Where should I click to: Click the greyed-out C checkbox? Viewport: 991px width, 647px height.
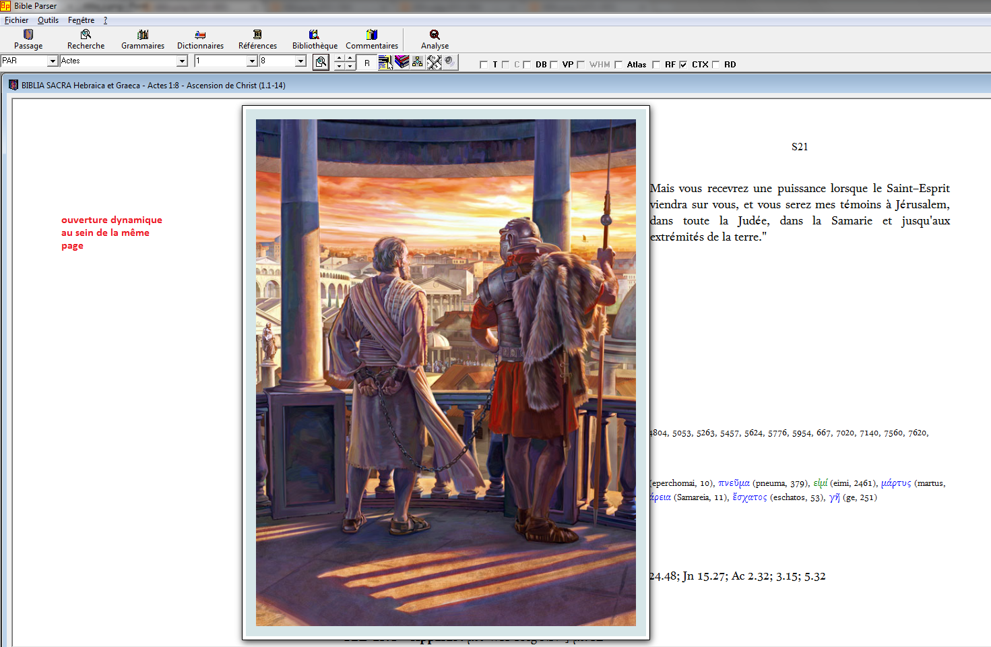505,65
